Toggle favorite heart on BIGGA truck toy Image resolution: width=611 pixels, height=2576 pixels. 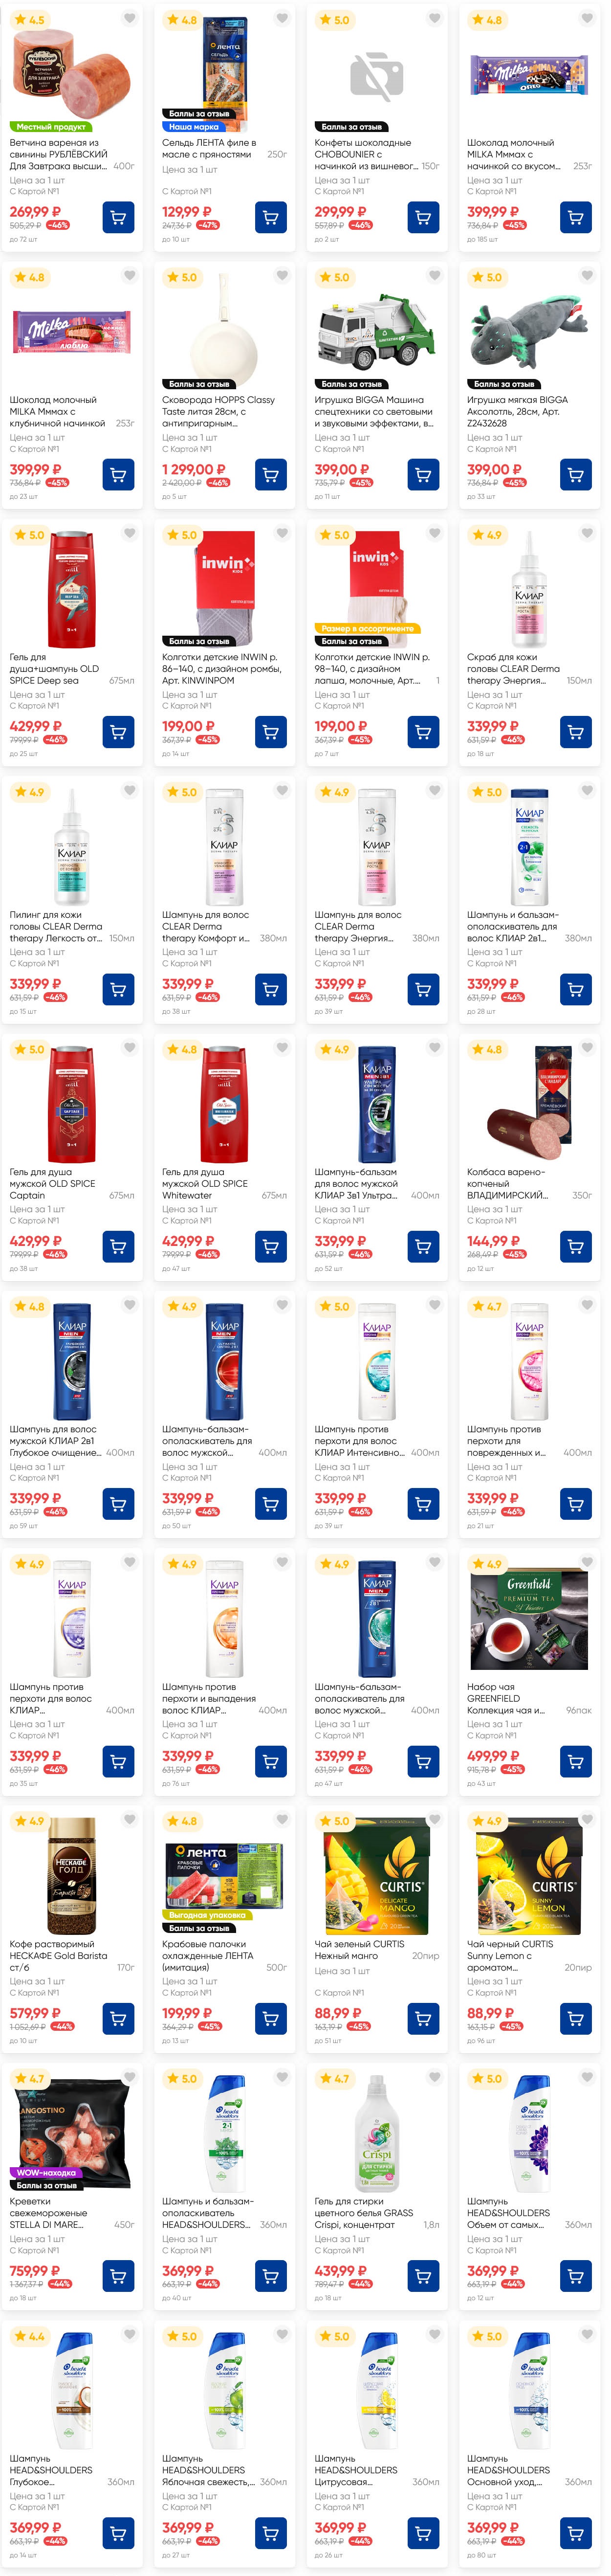(434, 276)
